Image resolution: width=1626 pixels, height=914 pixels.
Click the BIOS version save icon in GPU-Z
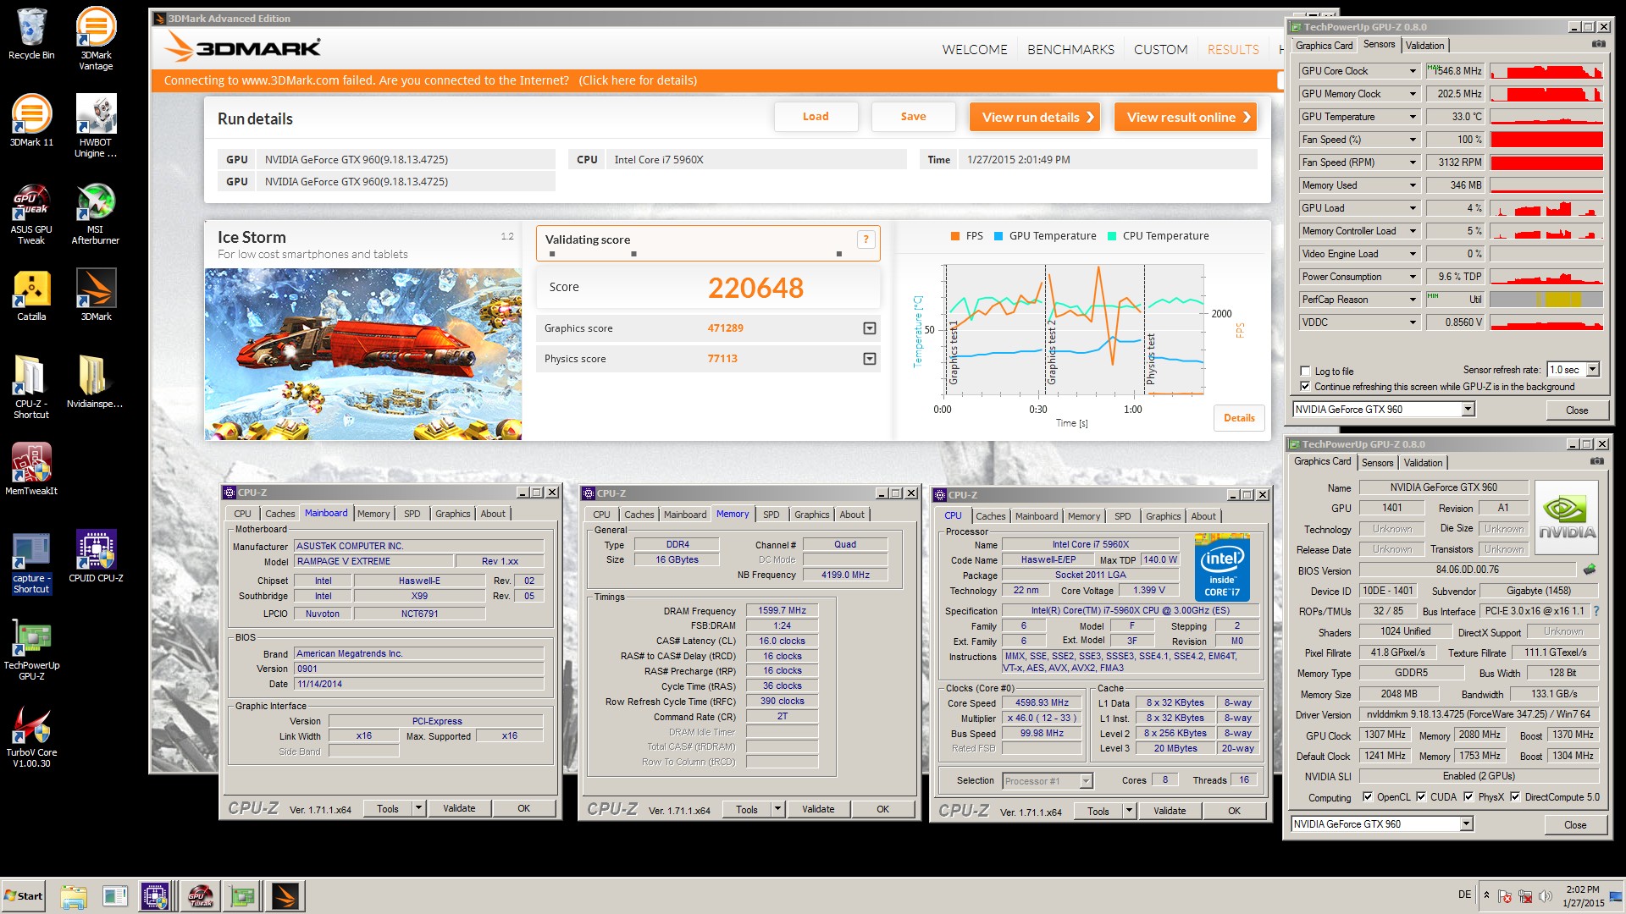pos(1590,570)
